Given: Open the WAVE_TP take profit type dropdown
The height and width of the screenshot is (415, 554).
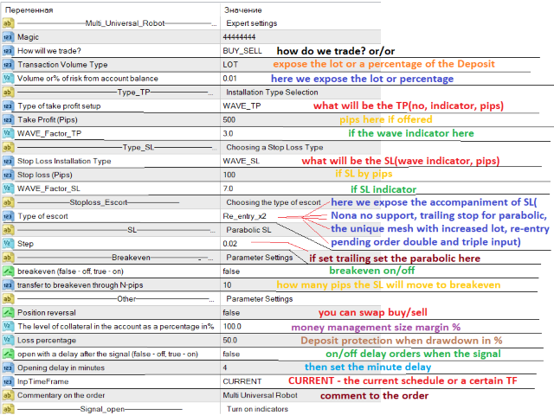Looking at the screenshot, I should tap(242, 105).
